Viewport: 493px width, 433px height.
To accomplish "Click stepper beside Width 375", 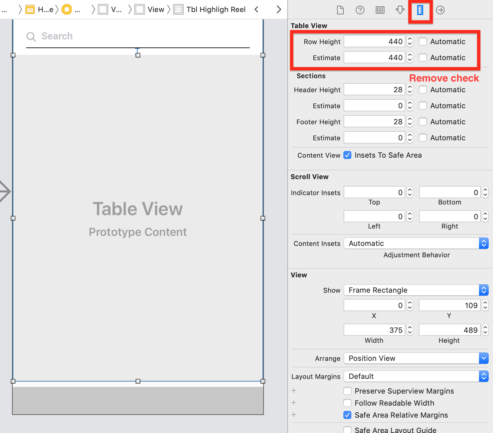I will click(x=410, y=330).
